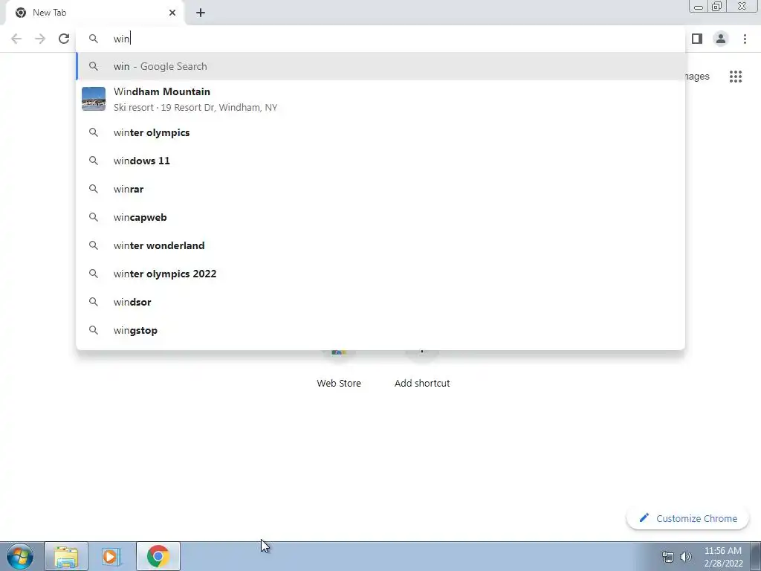Viewport: 761px width, 571px height.
Task: Click the browser forward arrow
Action: pyautogui.click(x=40, y=39)
